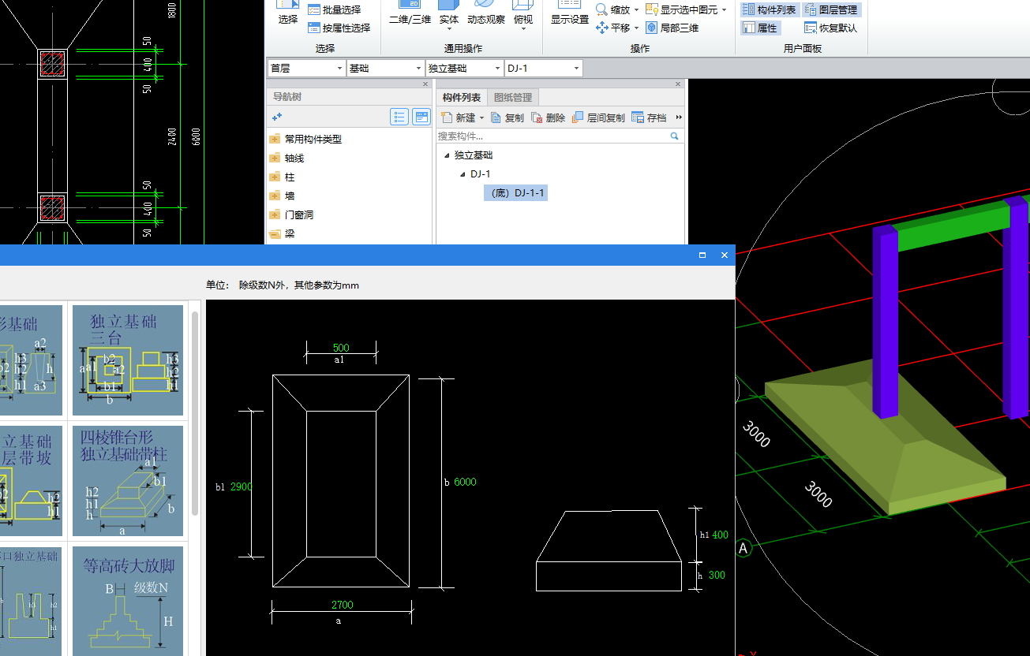Click 恢复默认 restore default icon
This screenshot has height=656, width=1030.
tap(811, 28)
